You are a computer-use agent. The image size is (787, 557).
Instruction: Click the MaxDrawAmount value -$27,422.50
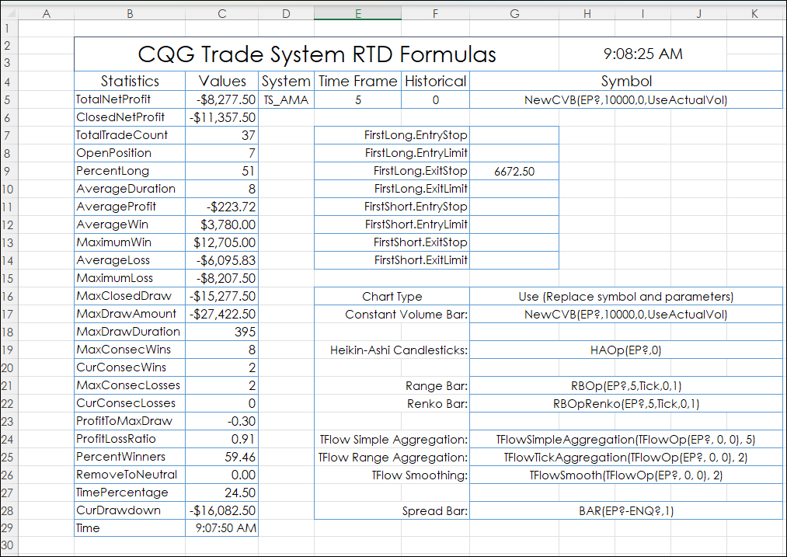coord(222,314)
